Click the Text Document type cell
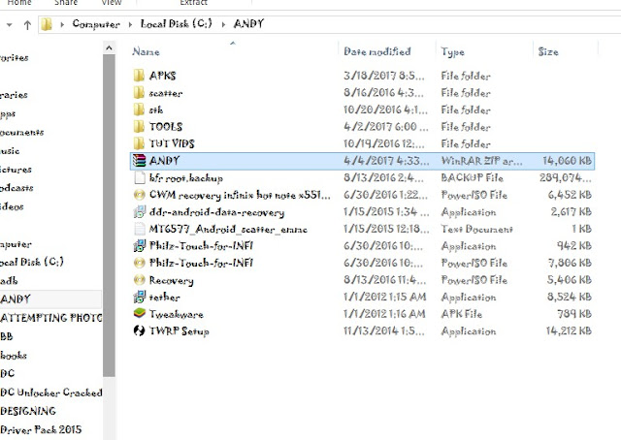 [x=476, y=229]
